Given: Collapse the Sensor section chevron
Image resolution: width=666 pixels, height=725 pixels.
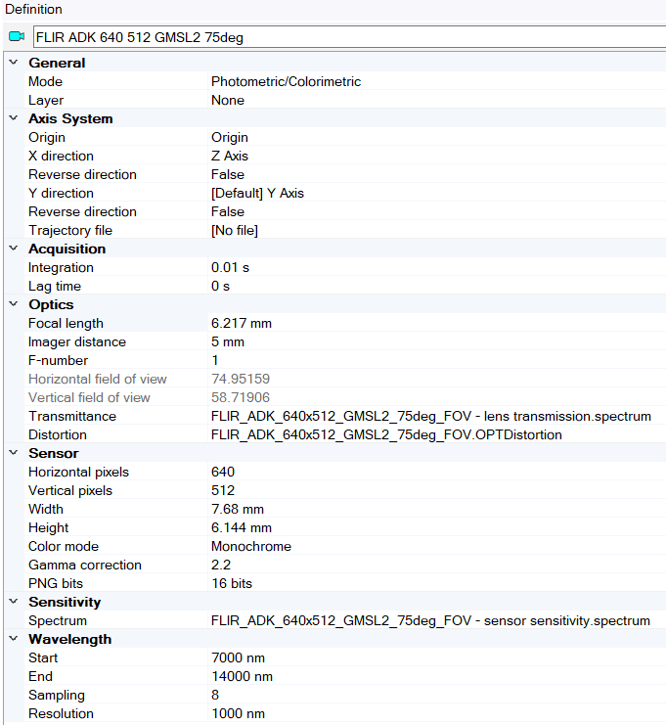Looking at the screenshot, I should pos(13,453).
